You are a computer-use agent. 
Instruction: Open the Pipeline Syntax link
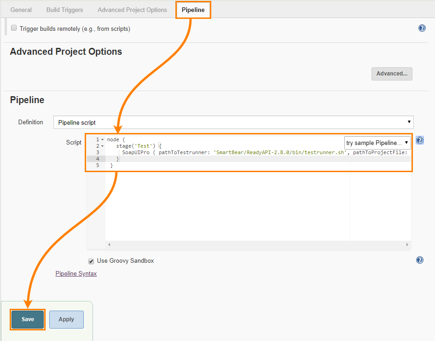[x=75, y=273]
